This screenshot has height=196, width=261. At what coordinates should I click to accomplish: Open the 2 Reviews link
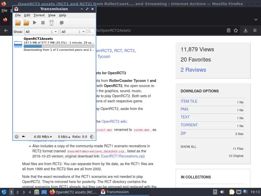click(193, 70)
